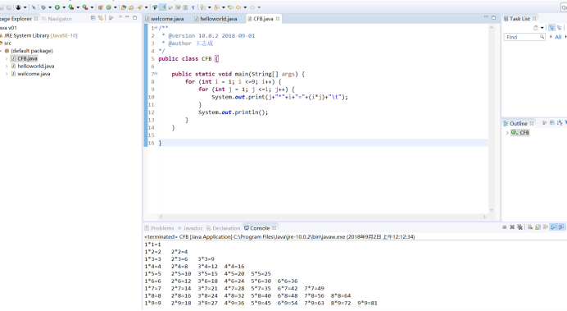Toggle Categorized view in Task List
Screen dimensions: 567x311
tap(551, 28)
